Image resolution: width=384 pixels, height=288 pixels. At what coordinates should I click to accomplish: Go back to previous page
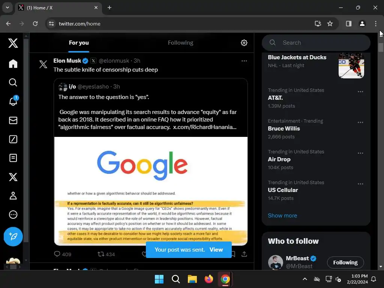(x=8, y=24)
